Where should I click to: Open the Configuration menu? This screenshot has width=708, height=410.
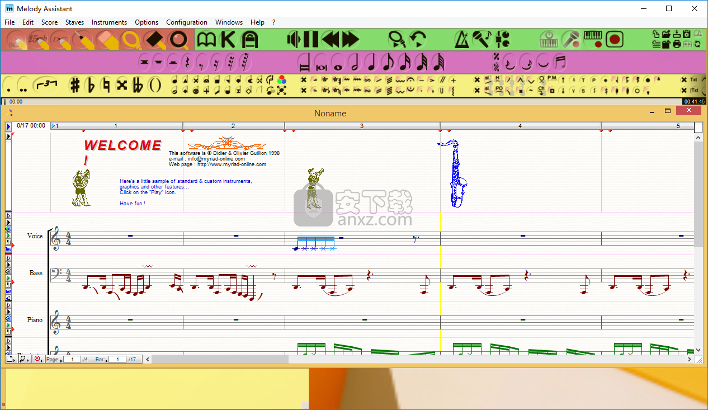click(x=187, y=22)
